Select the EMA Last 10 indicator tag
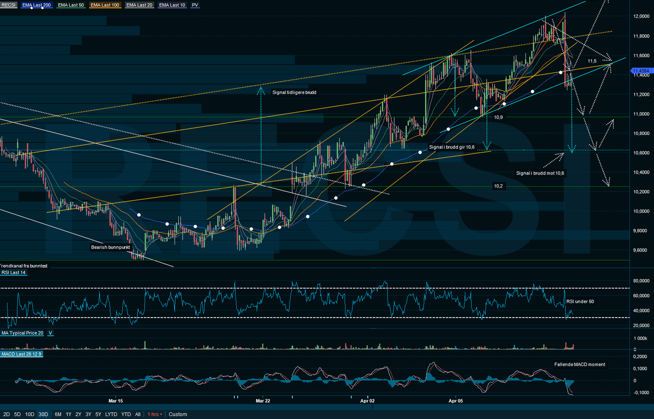The image size is (654, 419). click(x=173, y=5)
